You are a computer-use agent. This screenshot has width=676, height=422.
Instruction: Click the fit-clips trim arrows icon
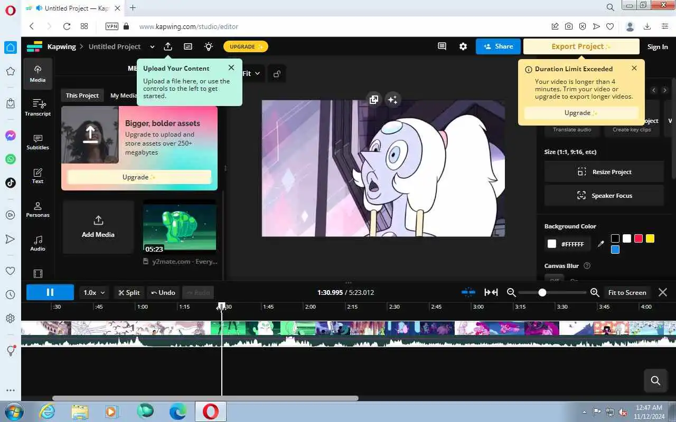(491, 292)
